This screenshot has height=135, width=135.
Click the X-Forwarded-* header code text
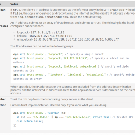point(116,10)
